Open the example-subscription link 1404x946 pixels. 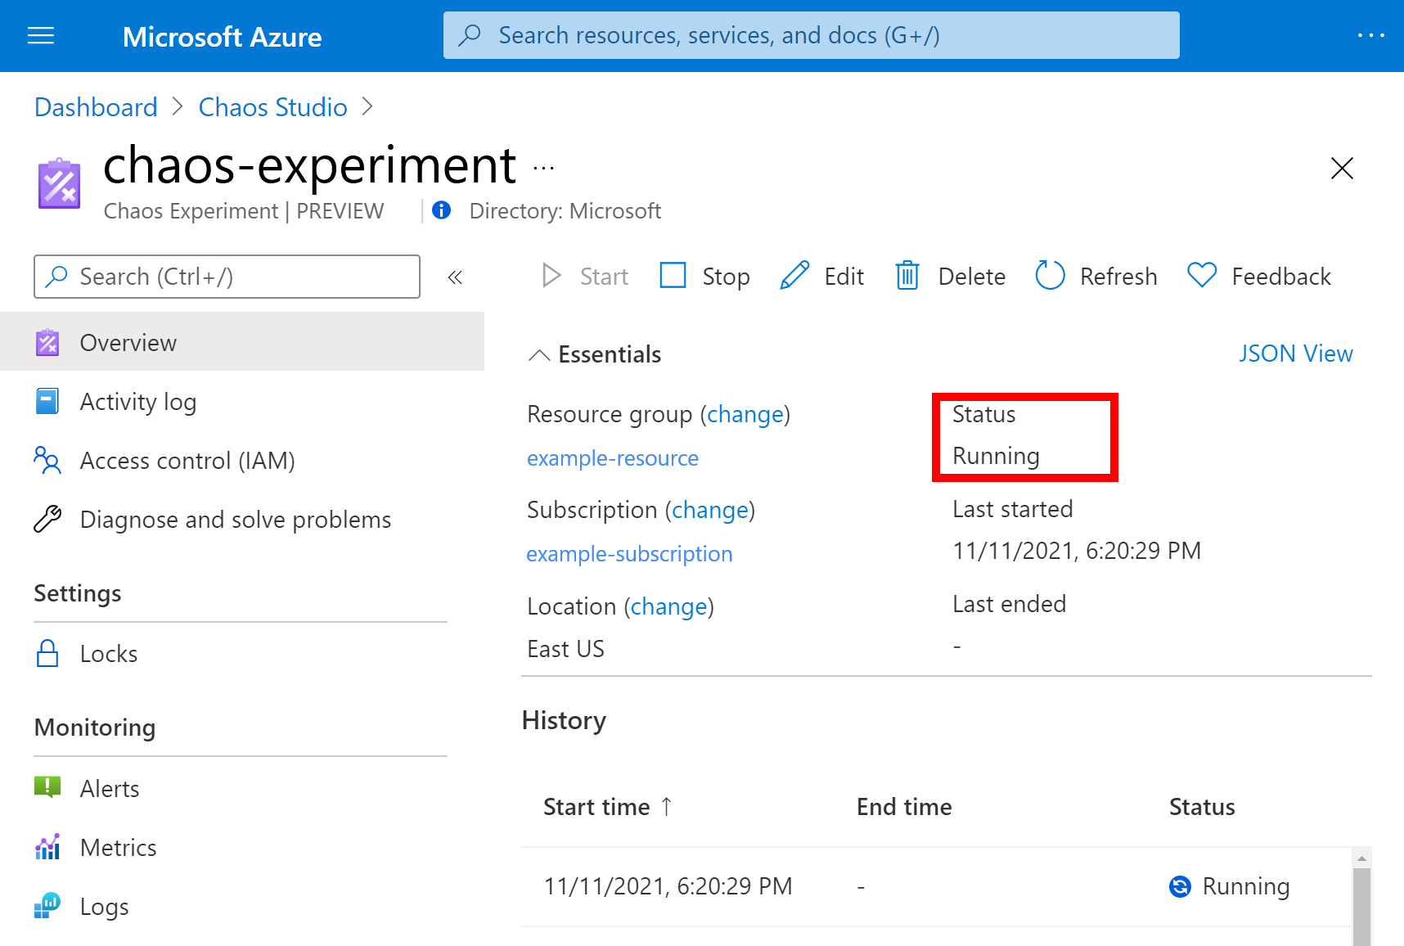pyautogui.click(x=629, y=553)
